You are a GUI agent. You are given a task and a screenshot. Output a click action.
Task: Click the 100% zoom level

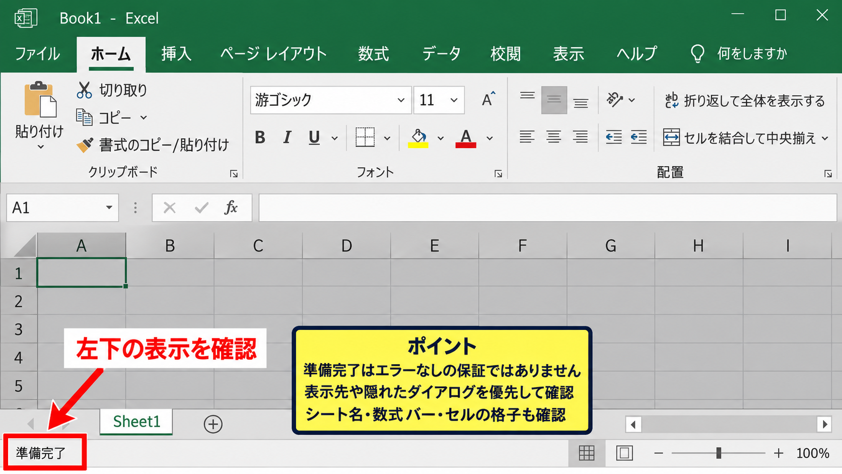(812, 453)
